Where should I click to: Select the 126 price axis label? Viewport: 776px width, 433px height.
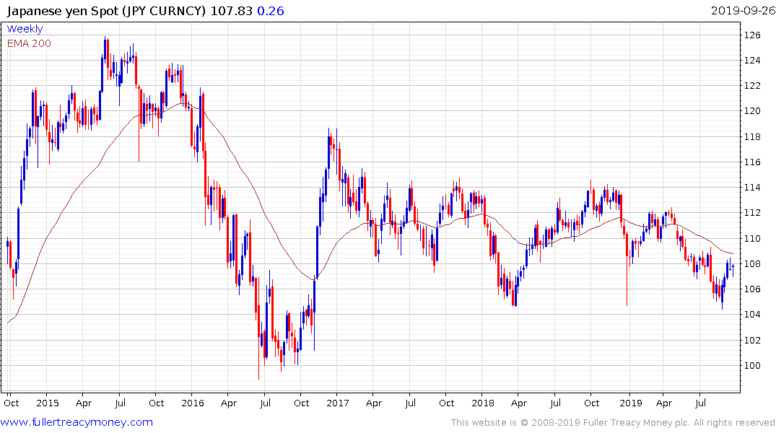[753, 35]
